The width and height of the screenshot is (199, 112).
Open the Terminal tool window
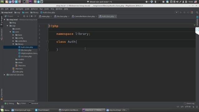tap(33, 103)
